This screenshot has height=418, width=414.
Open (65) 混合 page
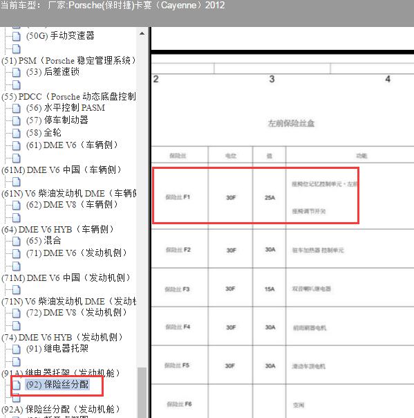point(44,240)
